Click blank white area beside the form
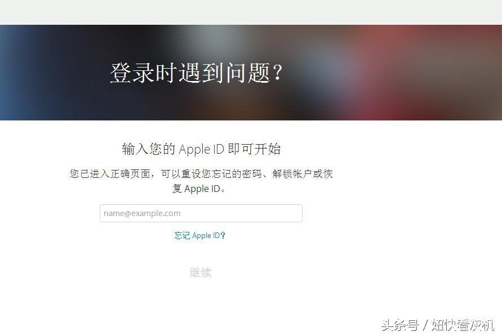 point(416,208)
